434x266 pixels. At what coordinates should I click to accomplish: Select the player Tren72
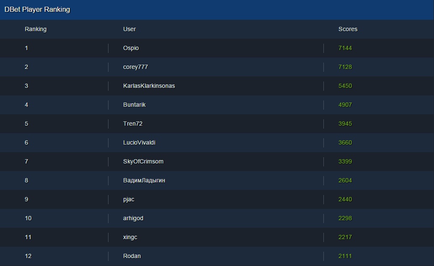(x=132, y=124)
